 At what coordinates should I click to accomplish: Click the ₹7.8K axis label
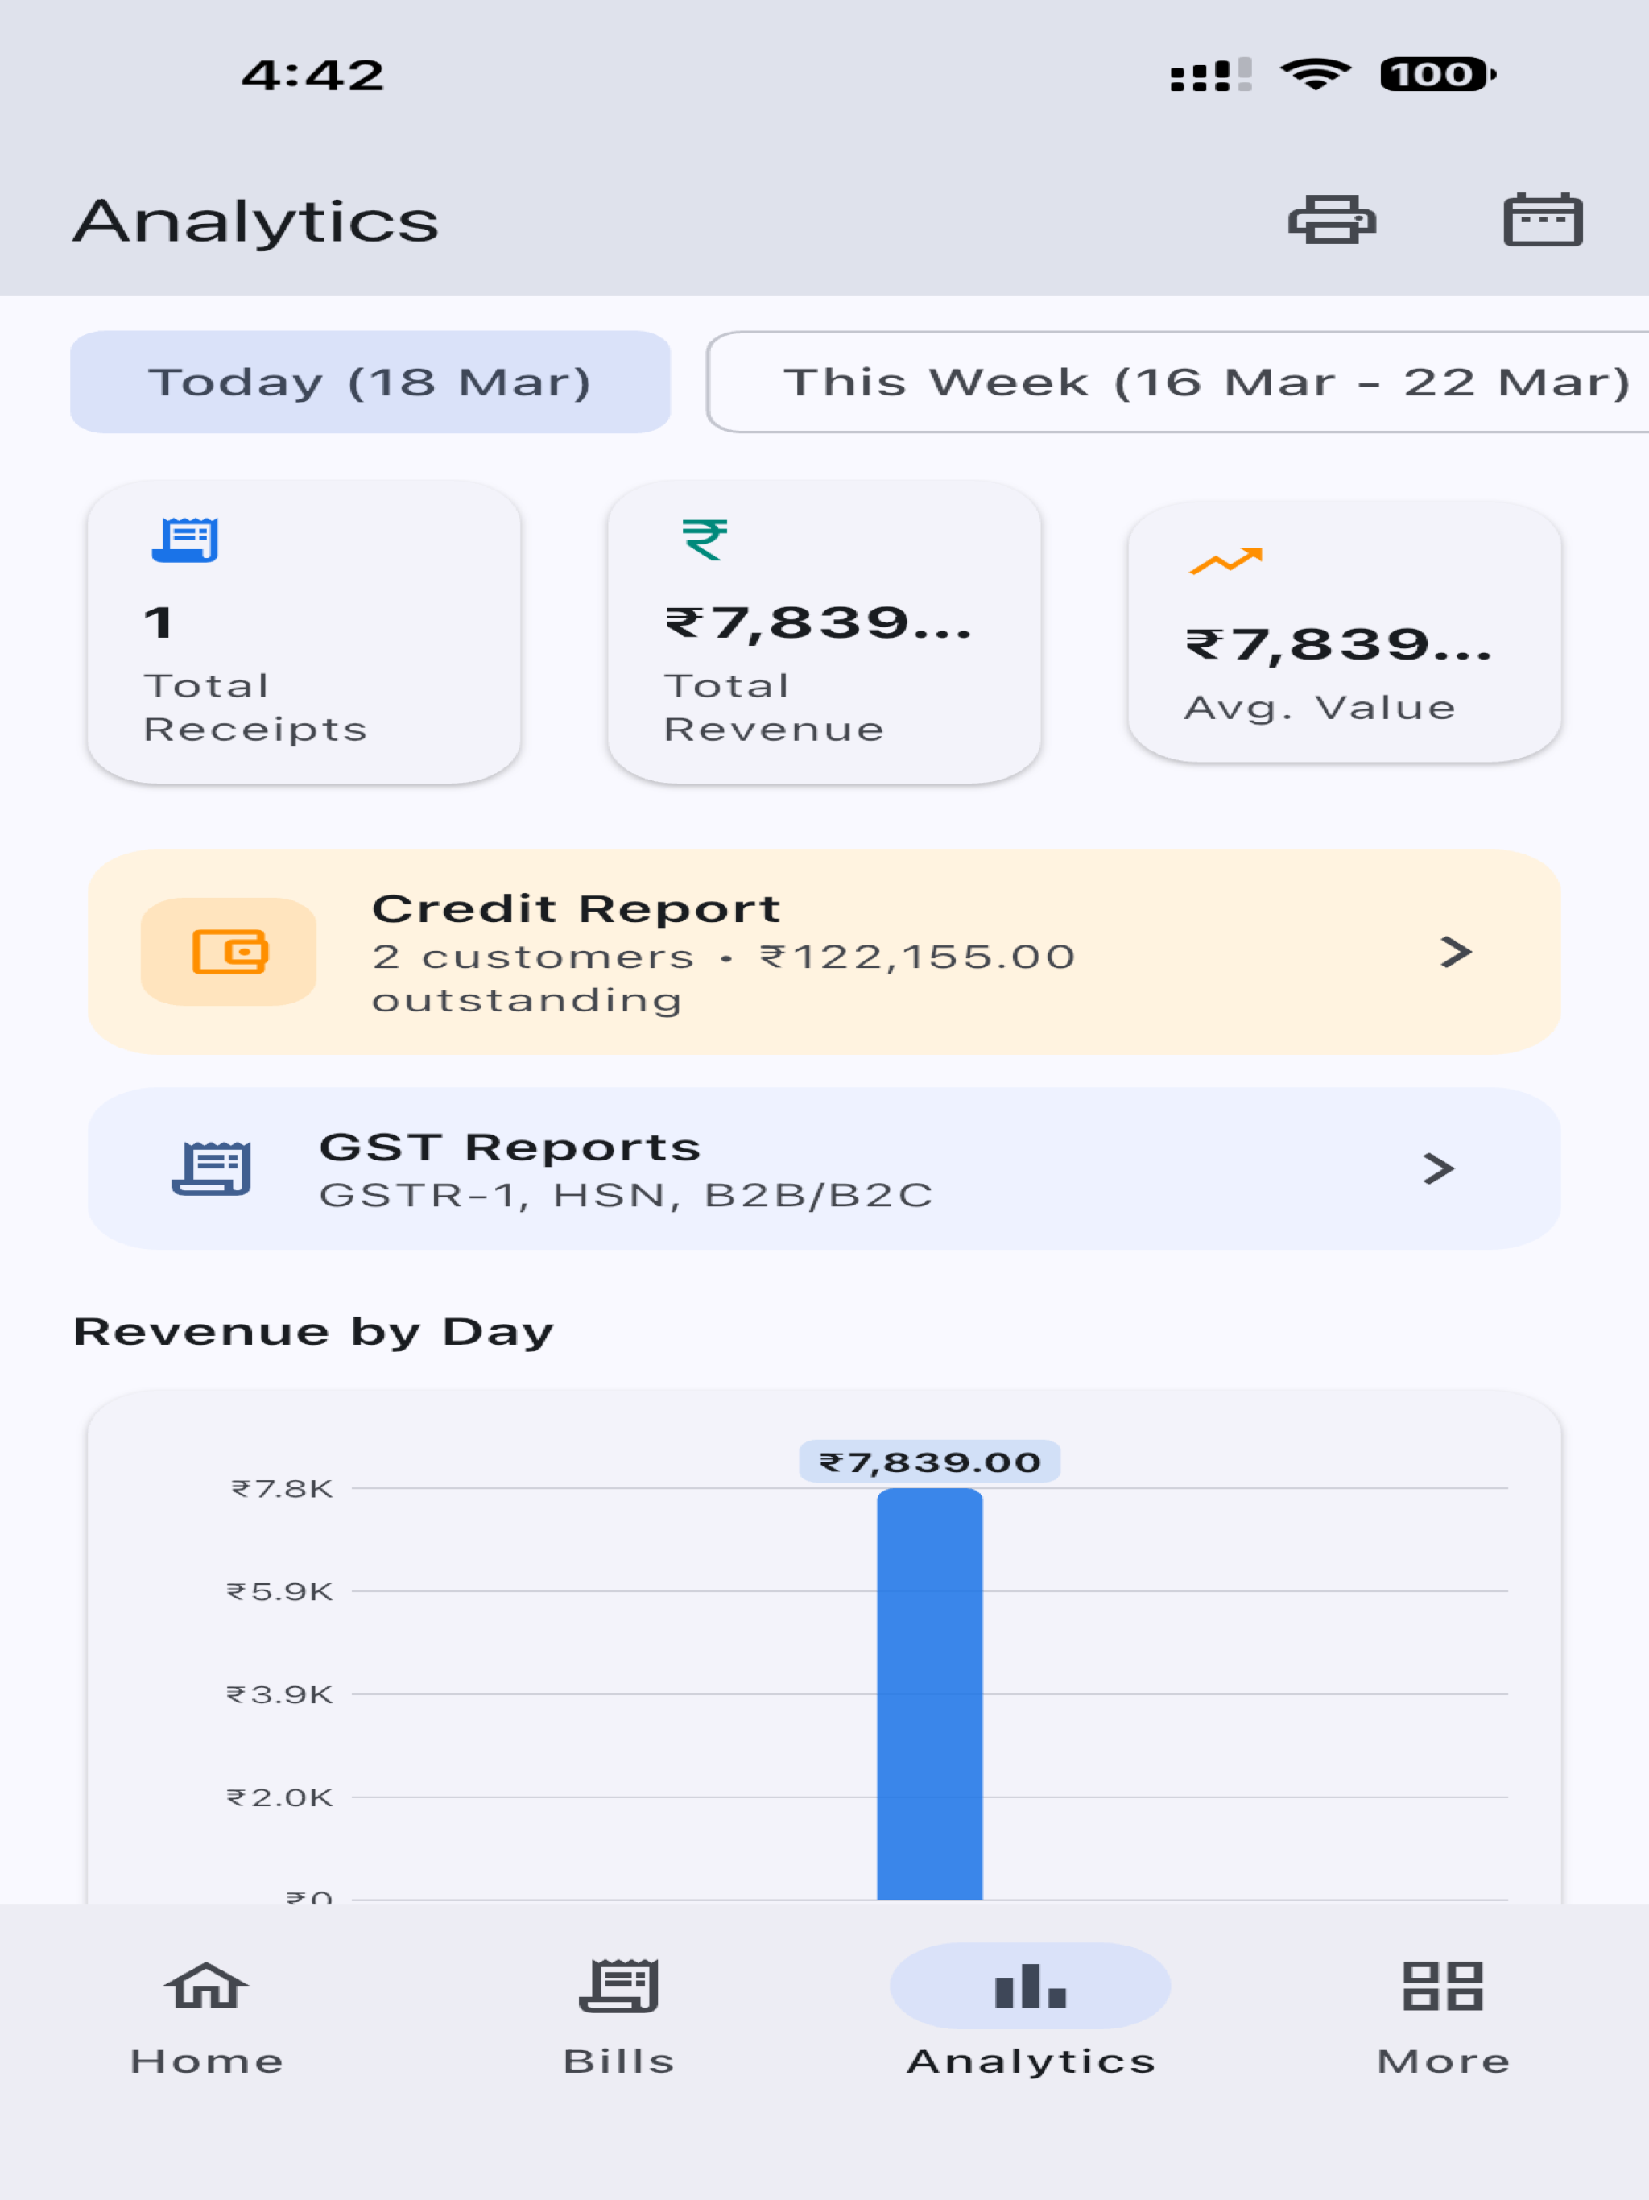[x=283, y=1489]
